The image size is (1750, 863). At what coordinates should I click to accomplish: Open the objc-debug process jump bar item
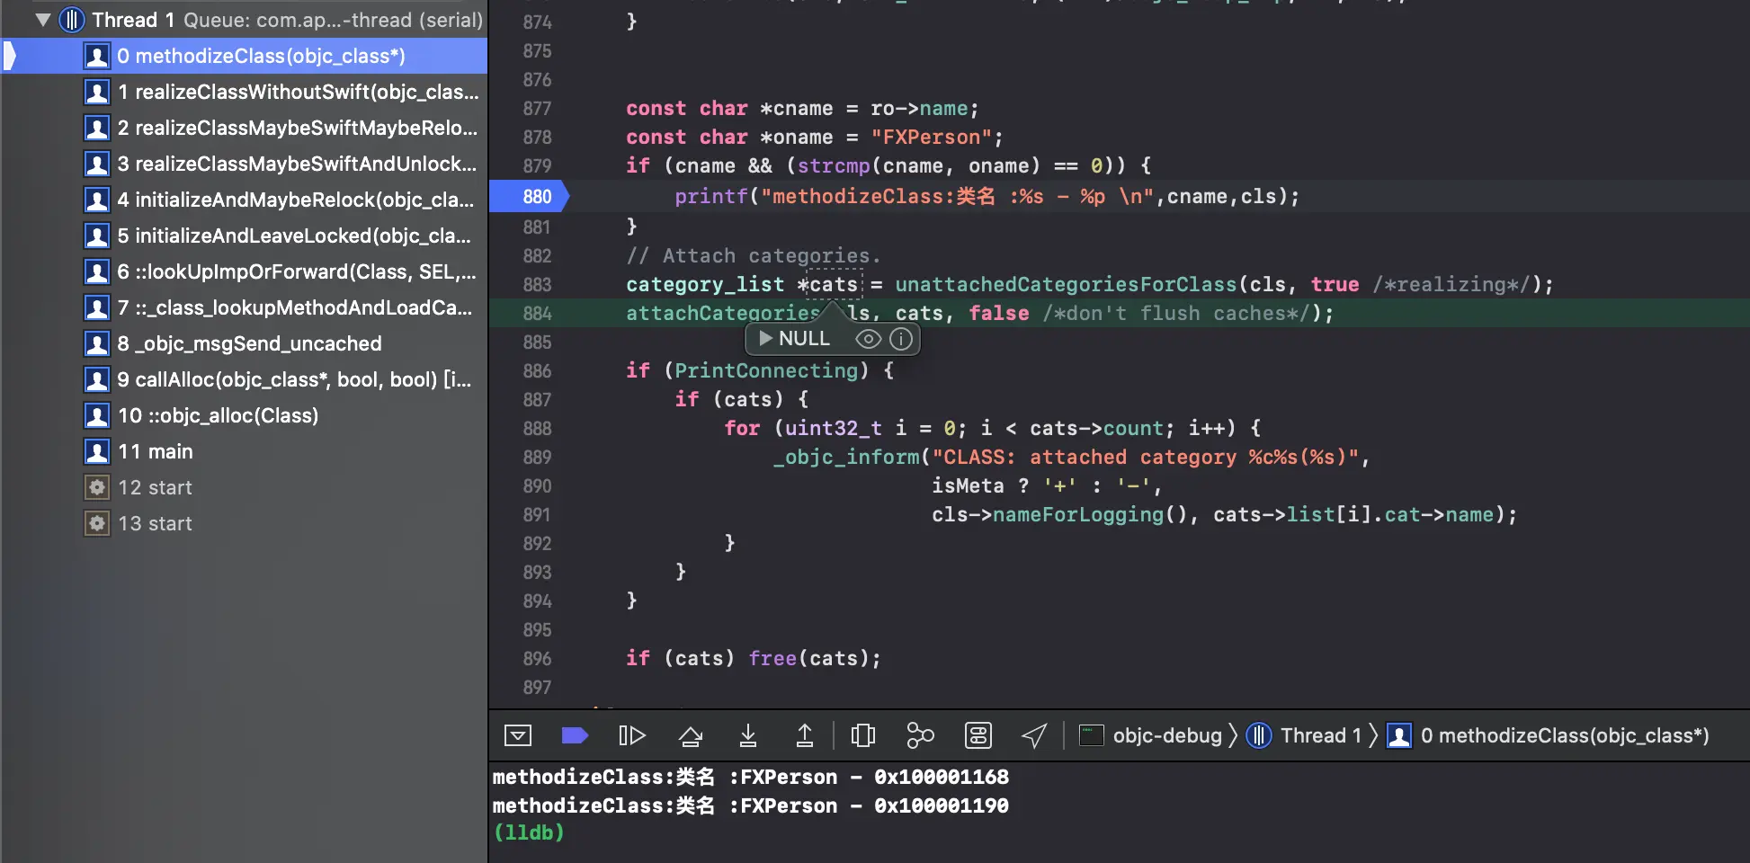pyautogui.click(x=1151, y=735)
